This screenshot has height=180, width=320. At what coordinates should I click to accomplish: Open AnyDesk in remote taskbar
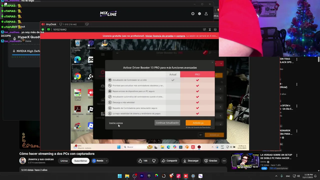point(193,147)
